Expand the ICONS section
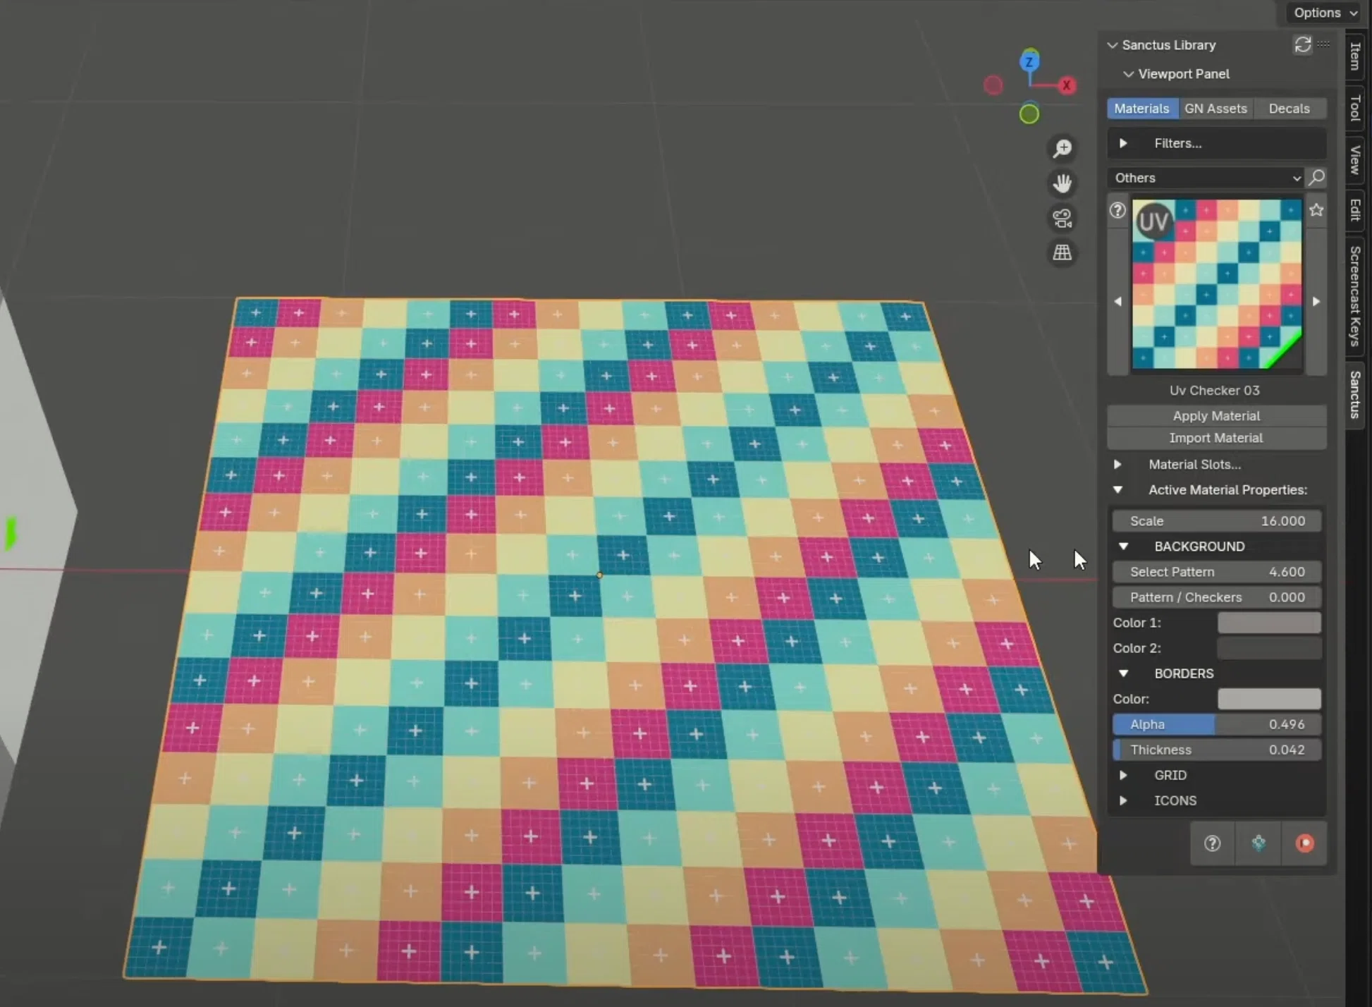This screenshot has width=1372, height=1007. coord(1123,800)
